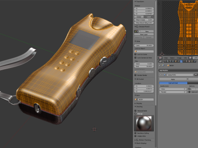The height and width of the screenshot is (148, 198).
Task: Adjust the Subdivisions Render level field
Action: [x=173, y=92]
